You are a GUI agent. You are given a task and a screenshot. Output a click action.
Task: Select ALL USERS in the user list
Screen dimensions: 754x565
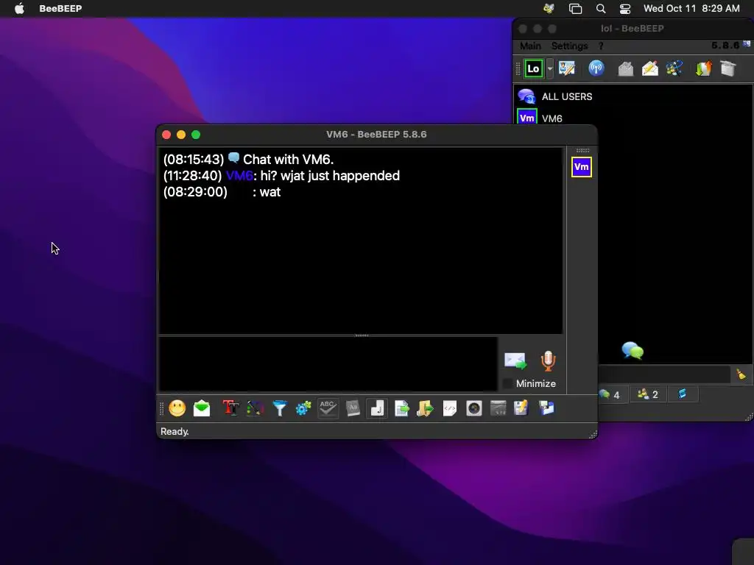633,96
